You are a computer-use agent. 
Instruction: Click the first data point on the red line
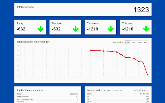90,50
